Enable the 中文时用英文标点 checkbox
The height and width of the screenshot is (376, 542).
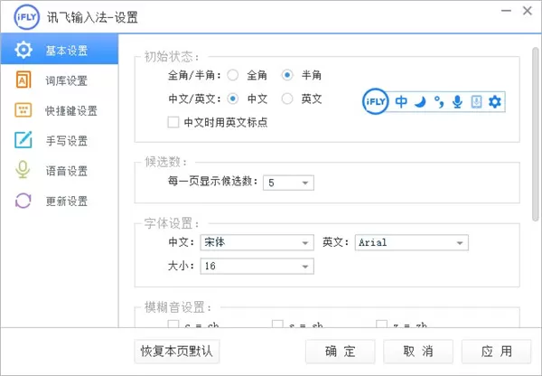(173, 122)
